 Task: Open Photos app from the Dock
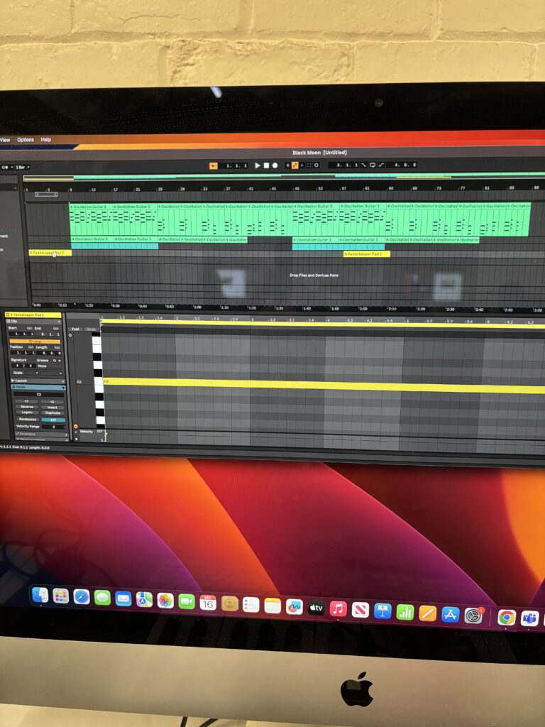coord(165,601)
